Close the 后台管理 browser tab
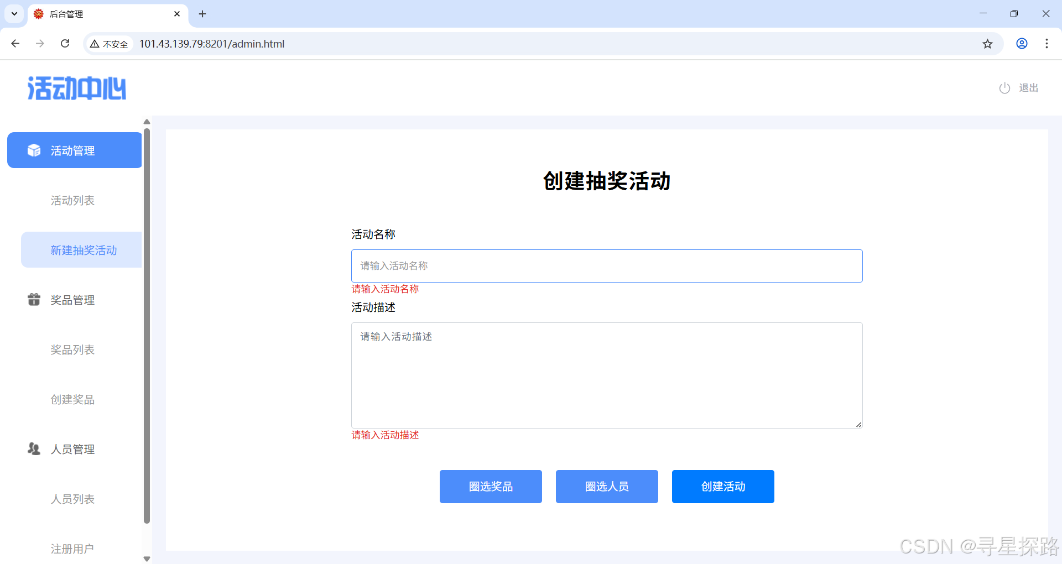1062x564 pixels. tap(177, 14)
